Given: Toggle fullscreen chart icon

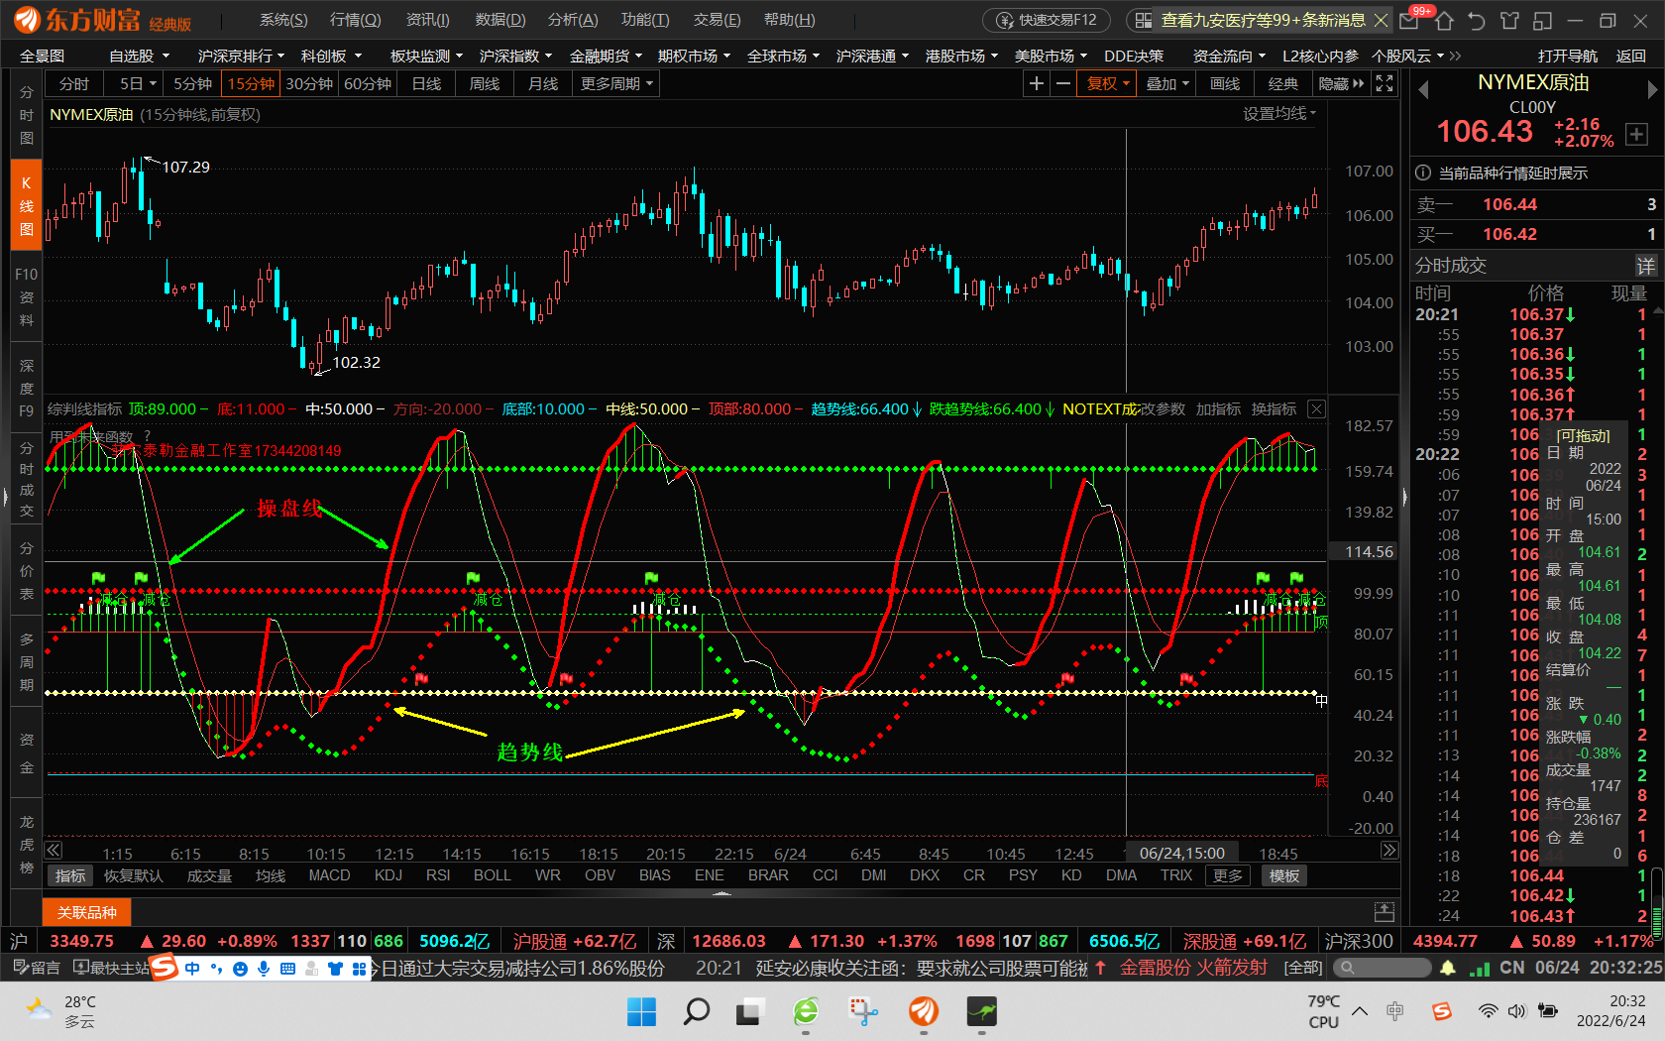Looking at the screenshot, I should pyautogui.click(x=1385, y=84).
